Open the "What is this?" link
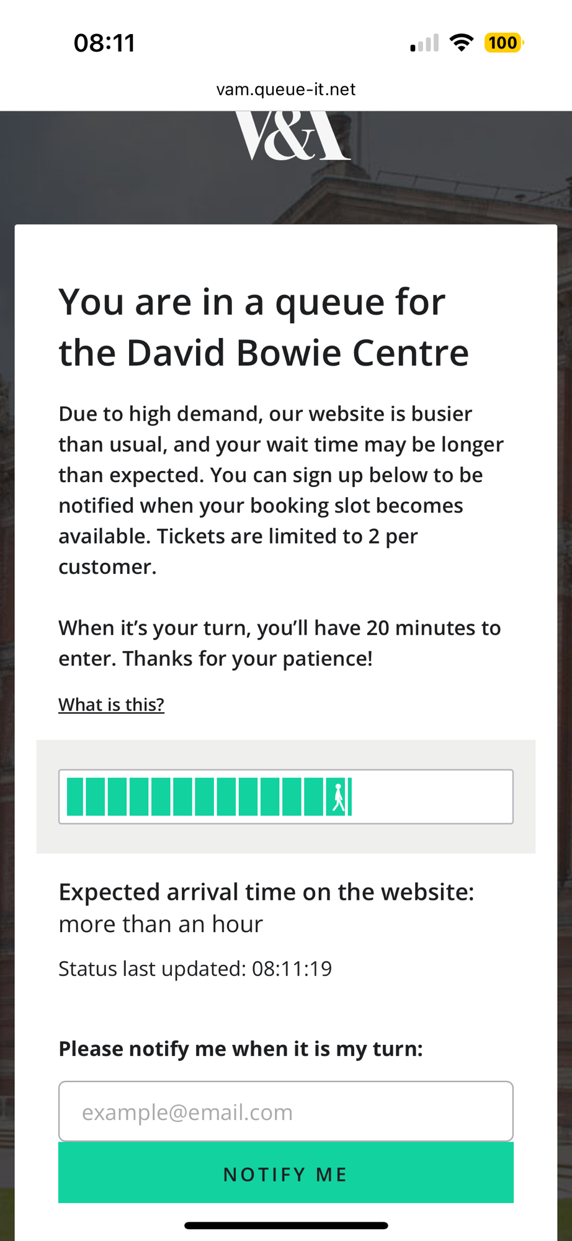Screen dimensions: 572x1241 tap(111, 705)
